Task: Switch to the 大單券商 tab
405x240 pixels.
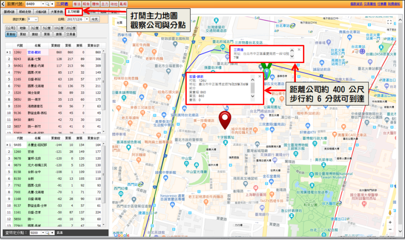Action: click(57, 12)
